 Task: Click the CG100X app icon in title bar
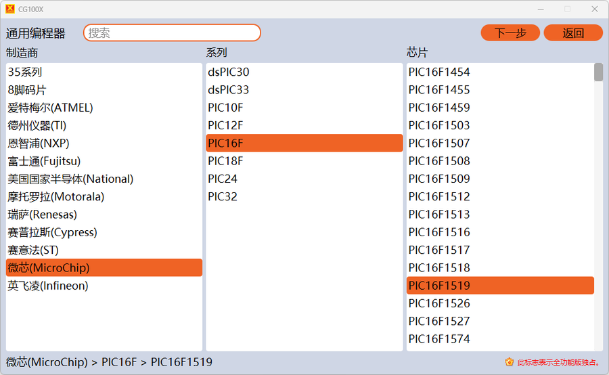pos(9,9)
